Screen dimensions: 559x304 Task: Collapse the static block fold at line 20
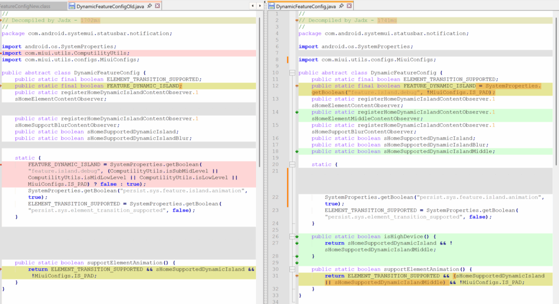pyautogui.click(x=293, y=164)
